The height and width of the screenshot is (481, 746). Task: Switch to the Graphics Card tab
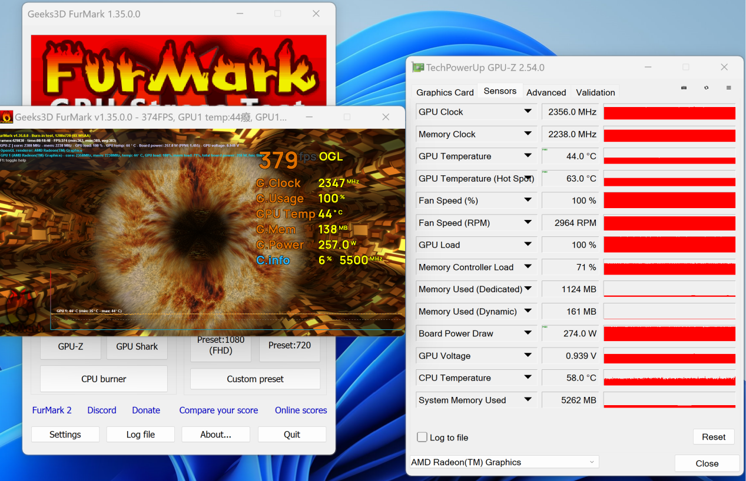(445, 92)
